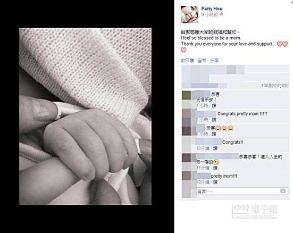293x233 pixels.
Task: Open Patty Hou's profile name link
Action: click(212, 9)
